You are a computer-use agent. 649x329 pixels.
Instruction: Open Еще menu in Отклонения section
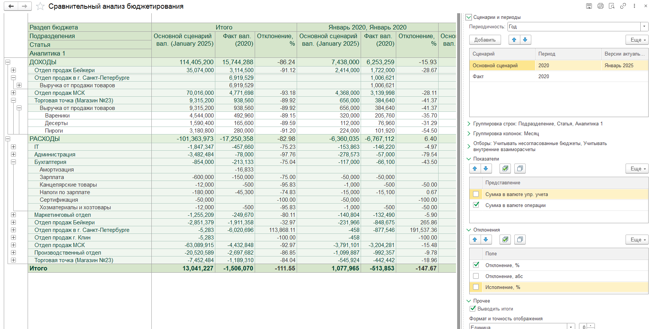[637, 239]
